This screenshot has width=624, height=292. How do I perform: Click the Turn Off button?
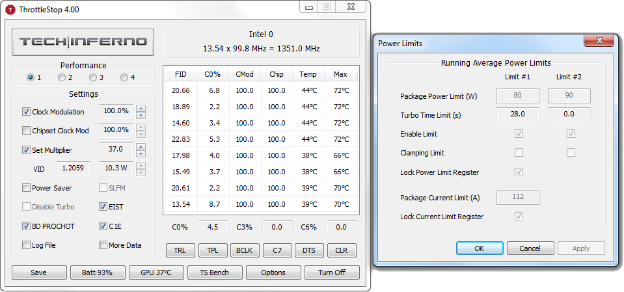click(332, 272)
